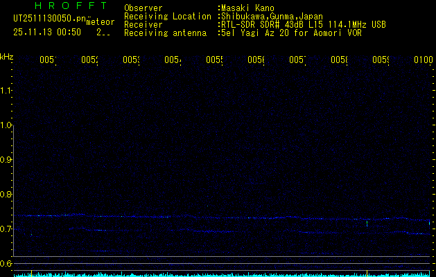Screen dimensions: 436x277
Task: Select the 1.1 frequency axis label
Action: 6,91
